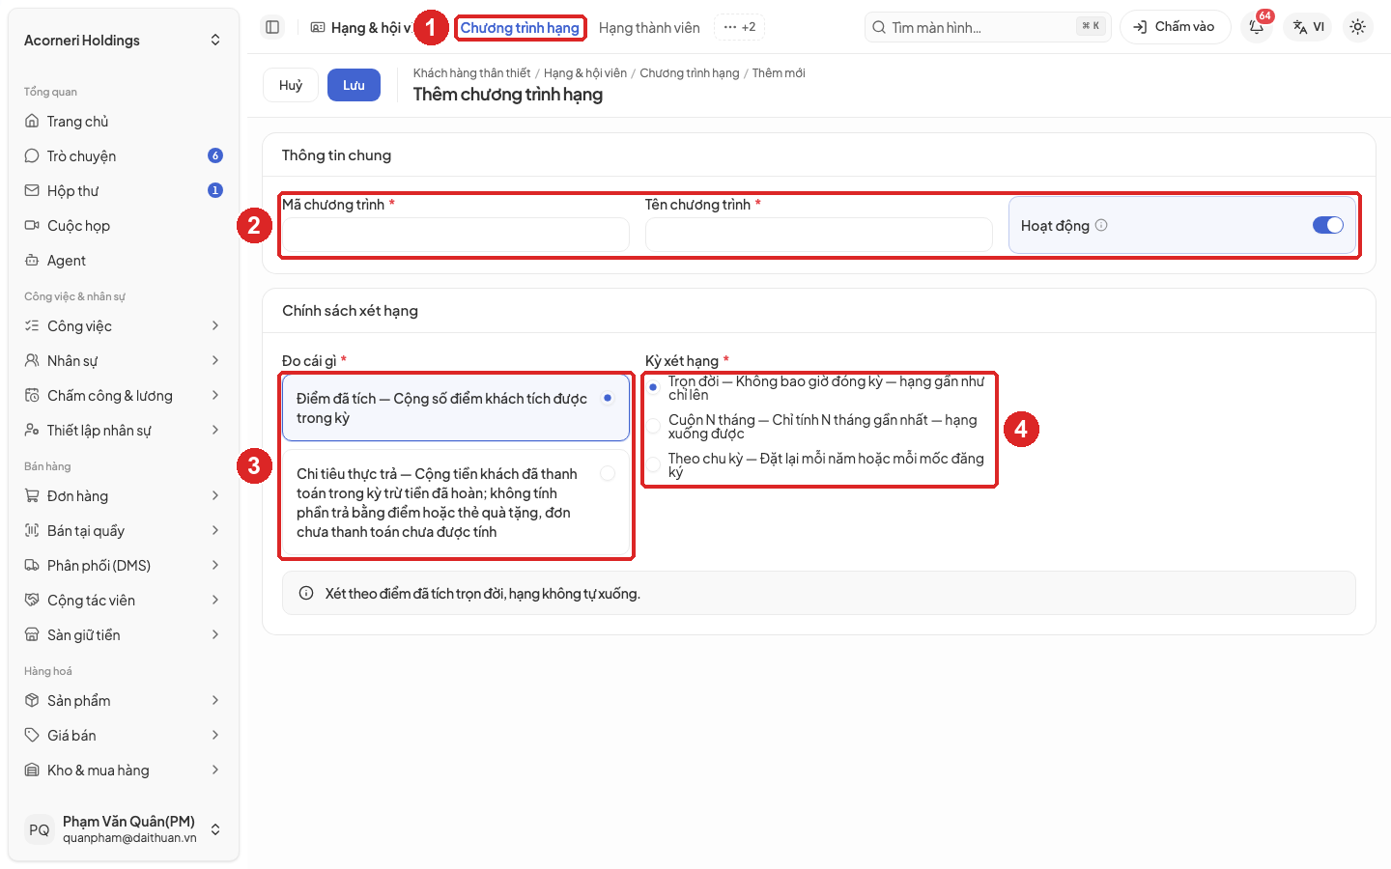Screen dimensions: 1391x869
Task: Click the Sàn giữ tiền store icon
Action: [32, 635]
